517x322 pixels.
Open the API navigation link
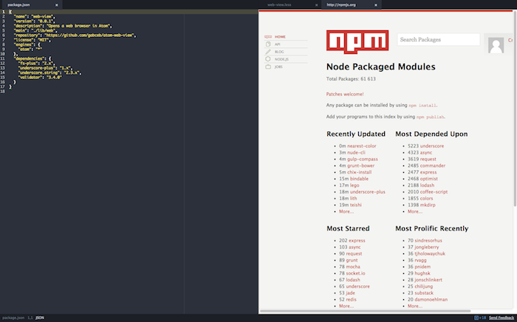point(277,44)
